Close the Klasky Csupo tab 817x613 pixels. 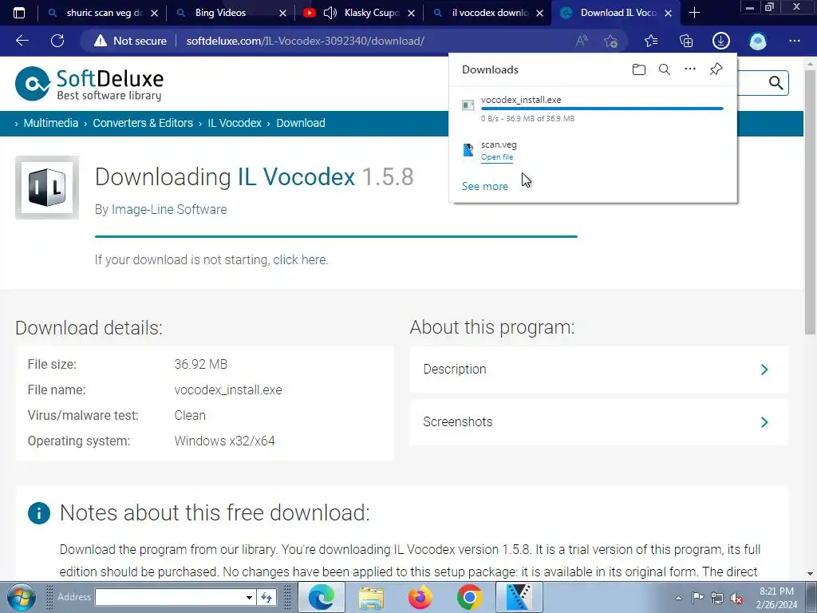[x=411, y=13]
